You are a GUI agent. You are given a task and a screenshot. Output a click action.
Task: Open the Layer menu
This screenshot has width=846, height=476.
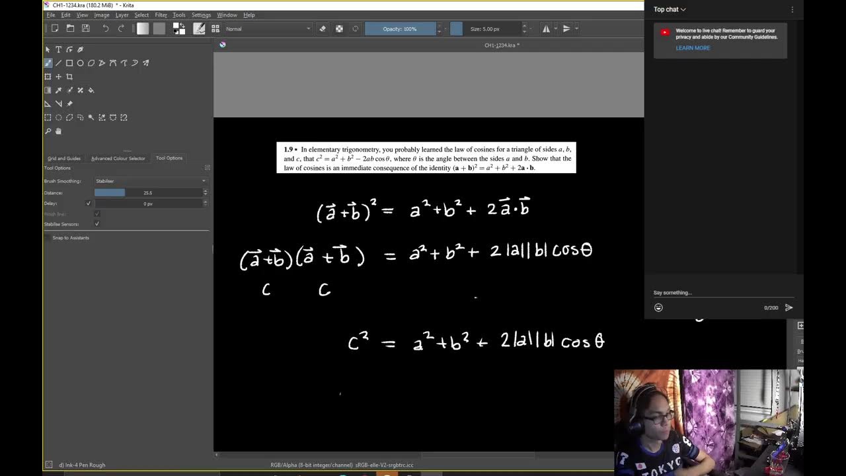point(122,15)
